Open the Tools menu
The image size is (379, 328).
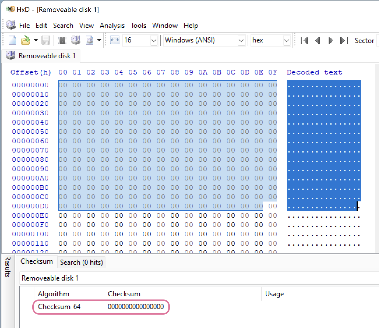[x=138, y=26]
